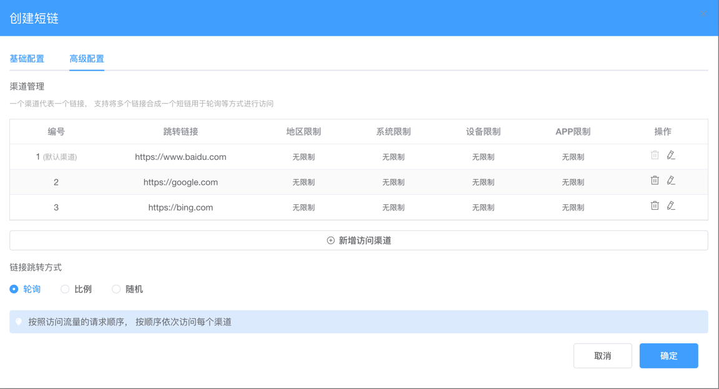Viewport: 719px width, 389px height.
Task: Click 新增访问渠道 button text
Action: point(365,240)
